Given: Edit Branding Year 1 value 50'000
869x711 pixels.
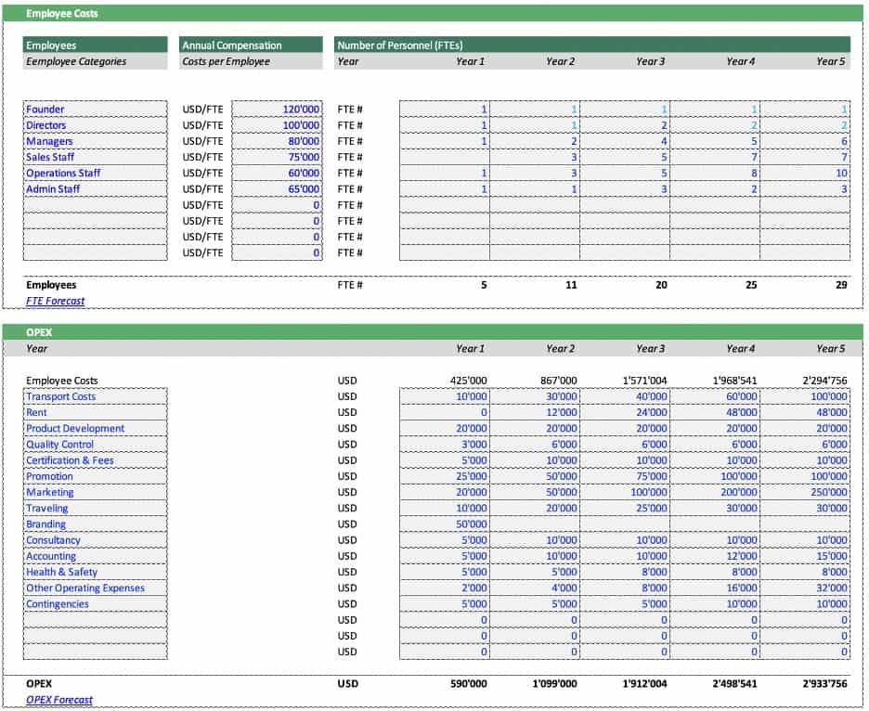Looking at the screenshot, I should (445, 524).
